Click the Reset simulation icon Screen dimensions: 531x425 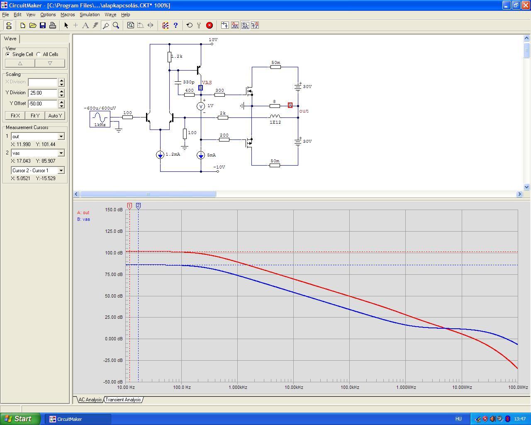click(x=190, y=25)
